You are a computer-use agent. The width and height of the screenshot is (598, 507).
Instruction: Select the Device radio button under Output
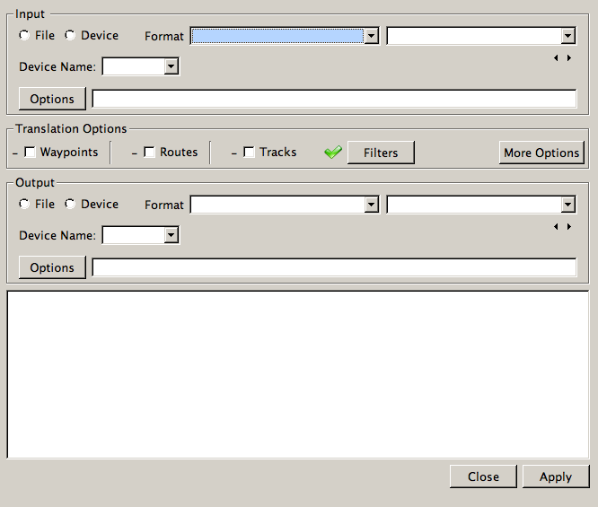pos(70,205)
